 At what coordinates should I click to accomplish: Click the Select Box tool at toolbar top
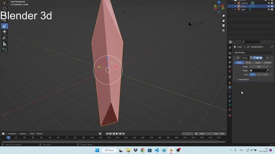pos(5,3)
